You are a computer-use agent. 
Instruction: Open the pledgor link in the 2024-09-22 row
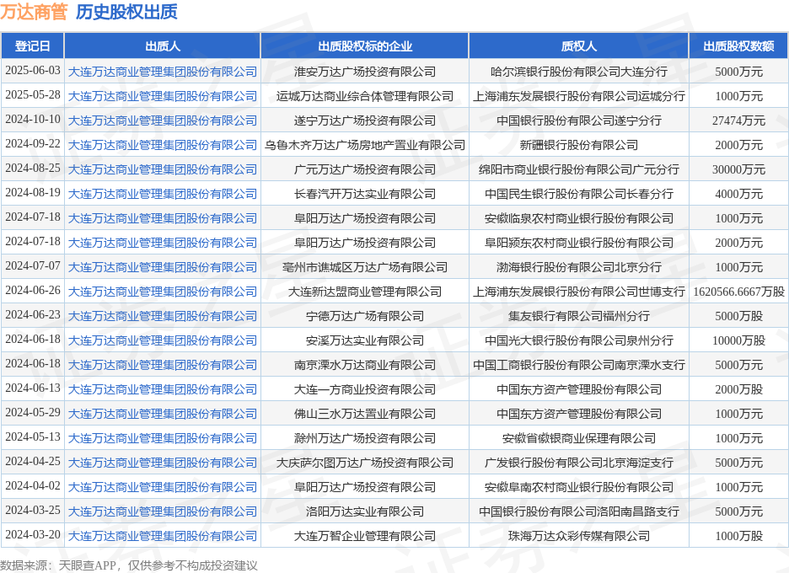pos(163,145)
